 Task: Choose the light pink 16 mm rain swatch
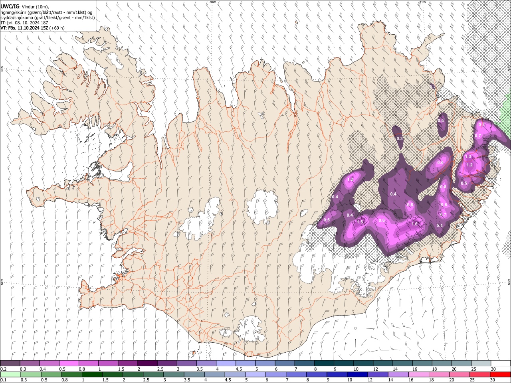tap(419, 374)
